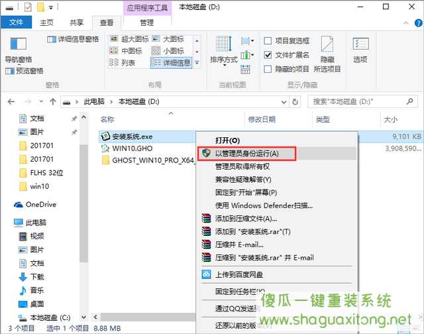Enable the 项目复选框 item checkboxes option

(x=268, y=41)
